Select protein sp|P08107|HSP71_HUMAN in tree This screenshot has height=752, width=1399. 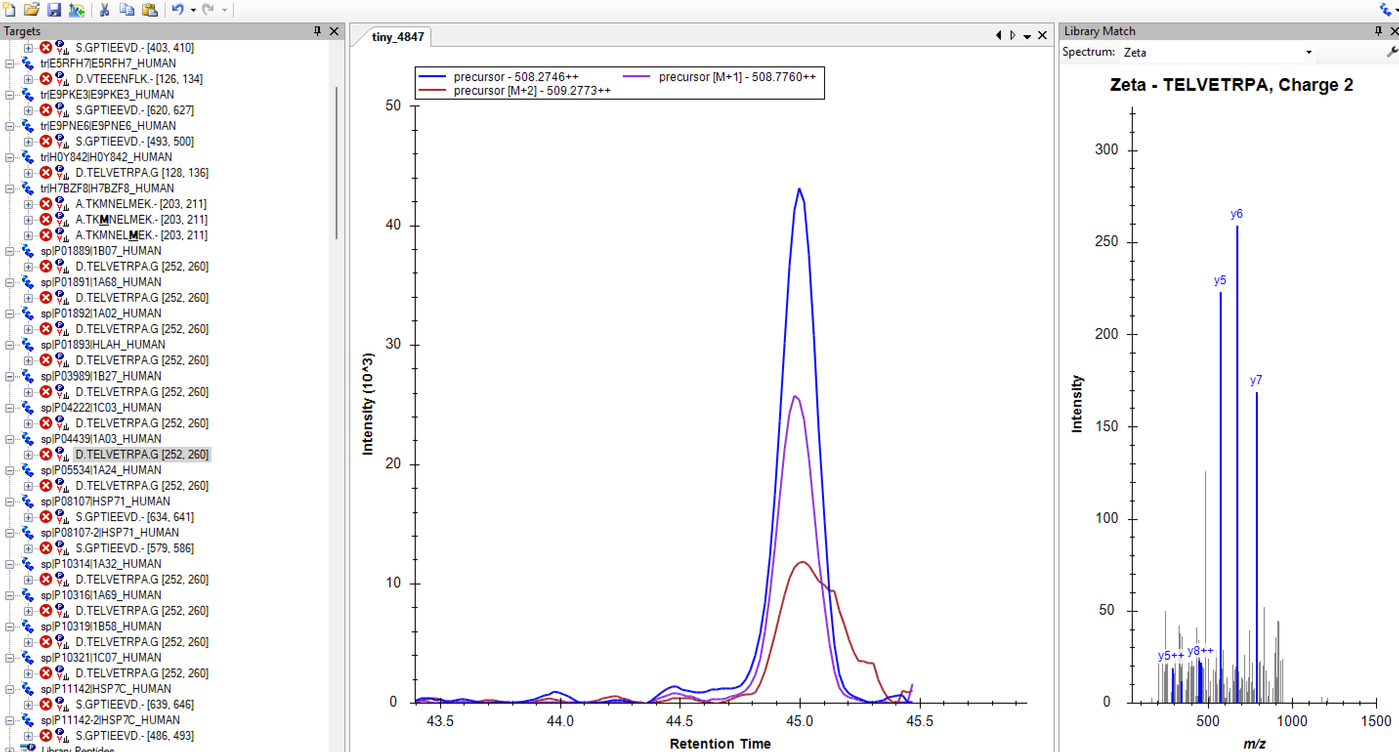coord(105,501)
